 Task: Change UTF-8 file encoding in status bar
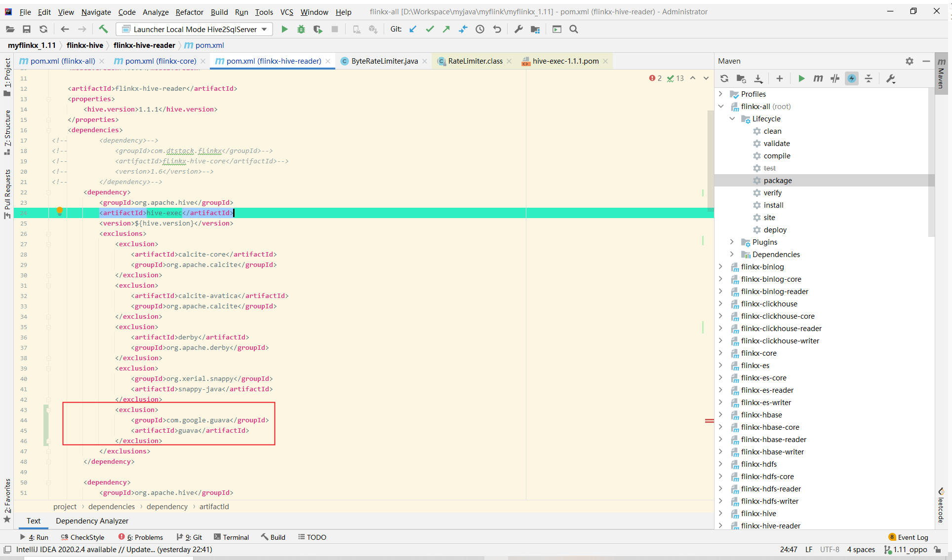(830, 550)
